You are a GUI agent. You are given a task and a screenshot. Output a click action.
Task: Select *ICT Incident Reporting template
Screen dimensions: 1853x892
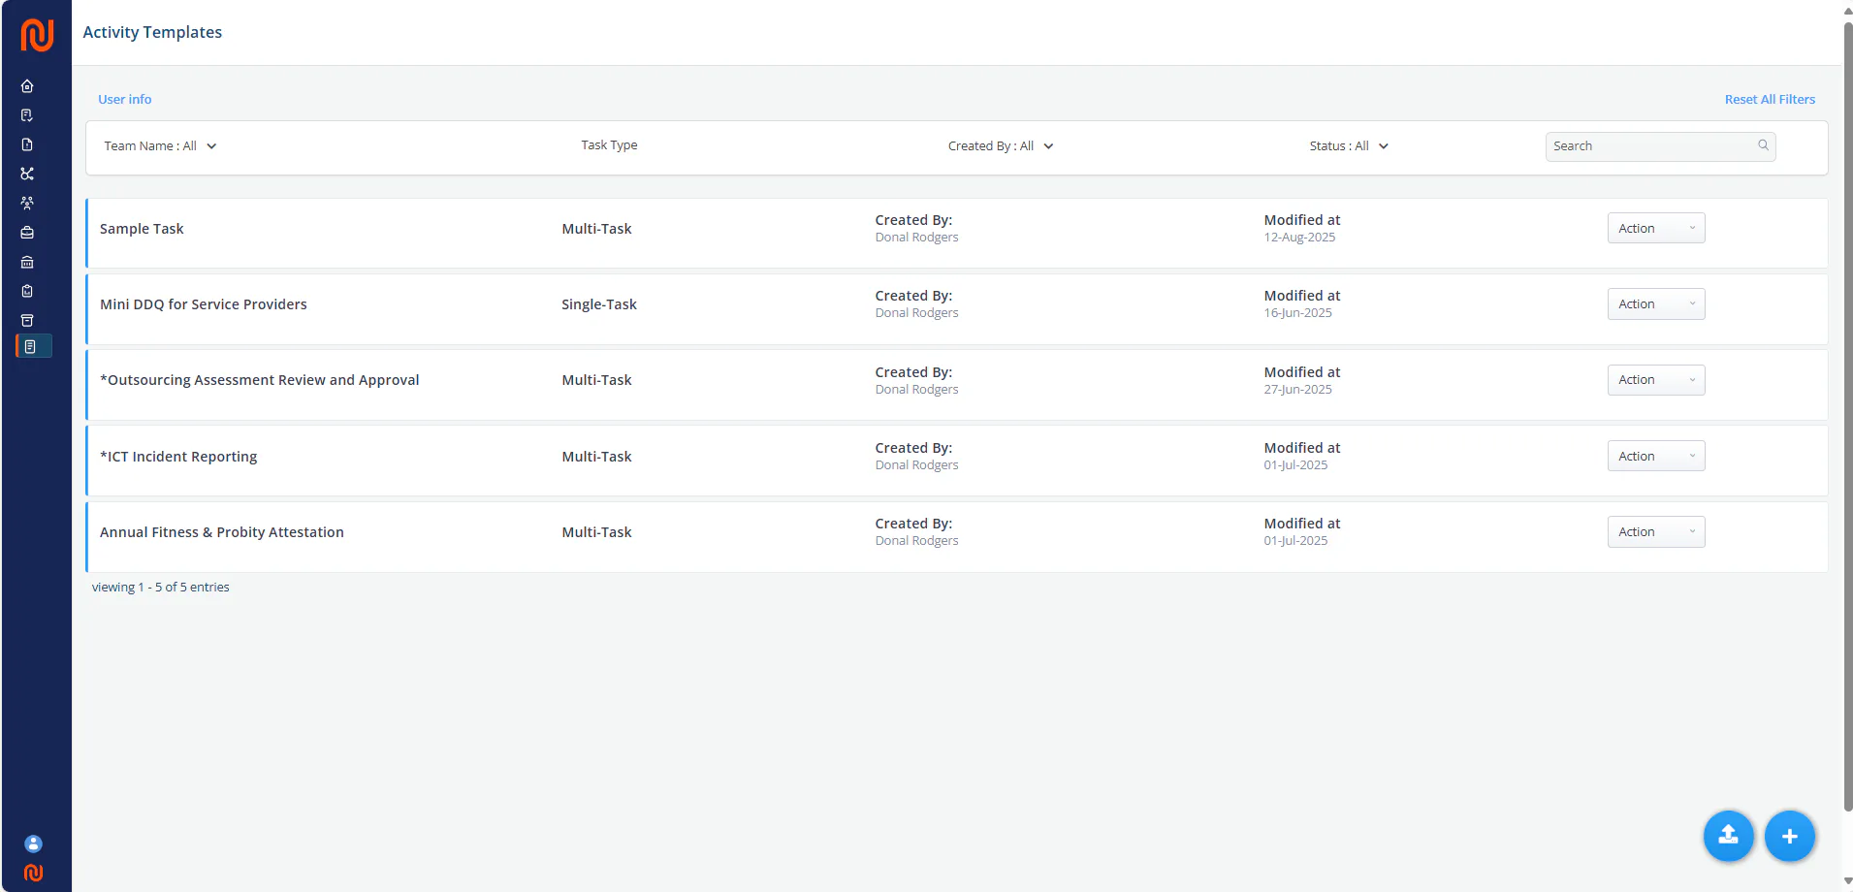pos(178,457)
